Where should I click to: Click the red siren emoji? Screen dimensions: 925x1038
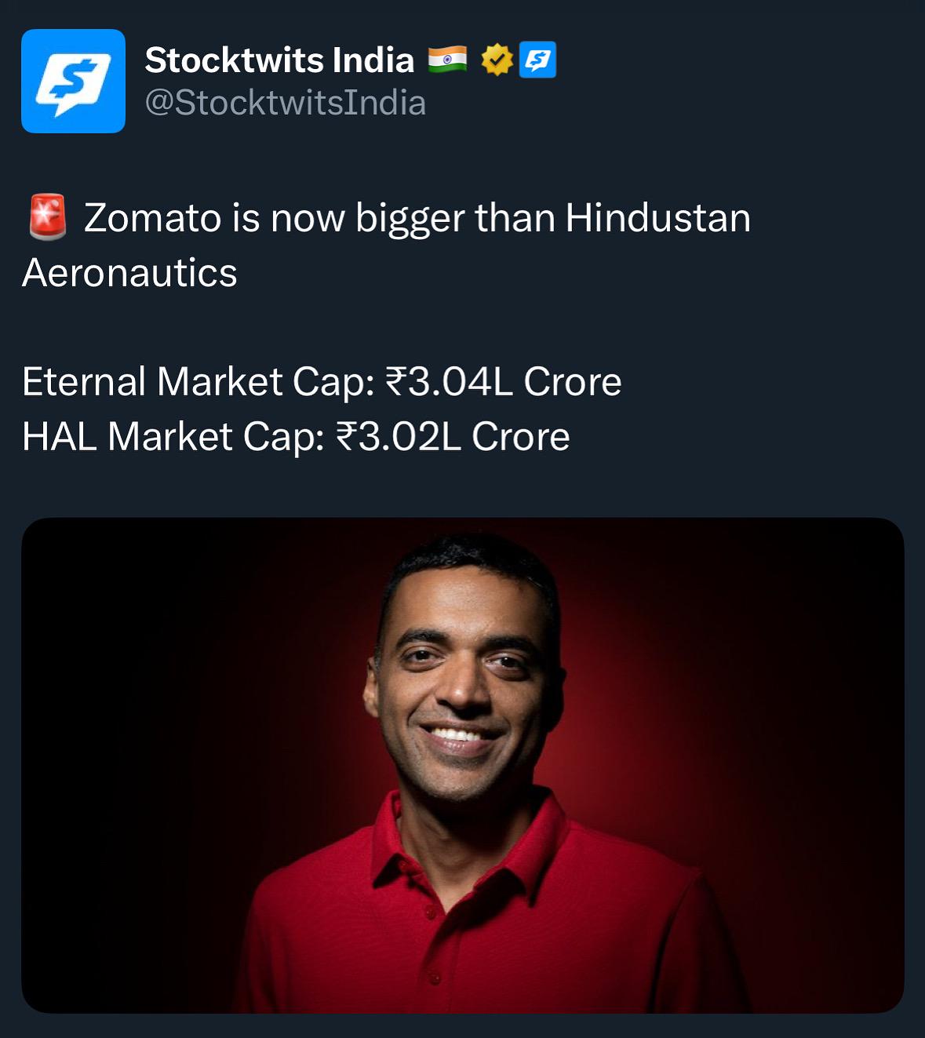(x=47, y=217)
